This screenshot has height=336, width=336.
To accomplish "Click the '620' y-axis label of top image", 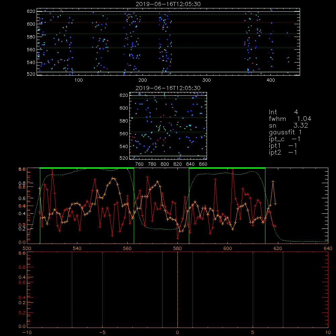I will pyautogui.click(x=31, y=11).
